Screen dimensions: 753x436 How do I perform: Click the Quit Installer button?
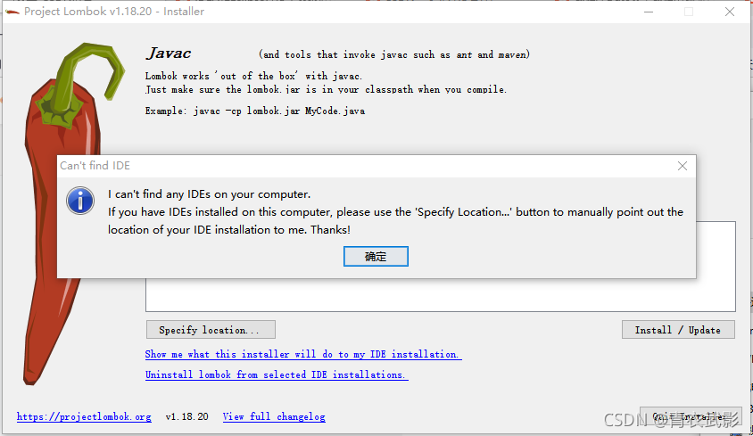tap(691, 416)
